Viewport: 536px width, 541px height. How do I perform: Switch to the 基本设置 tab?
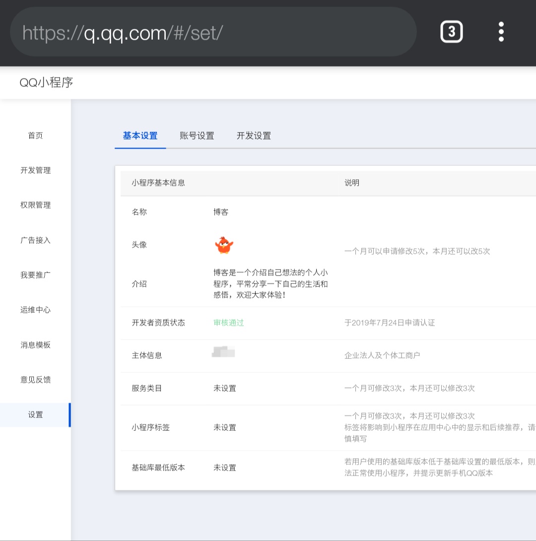coord(140,135)
